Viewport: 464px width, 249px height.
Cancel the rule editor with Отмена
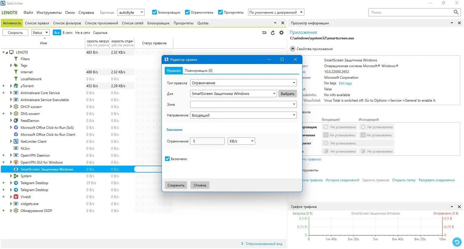[200, 185]
